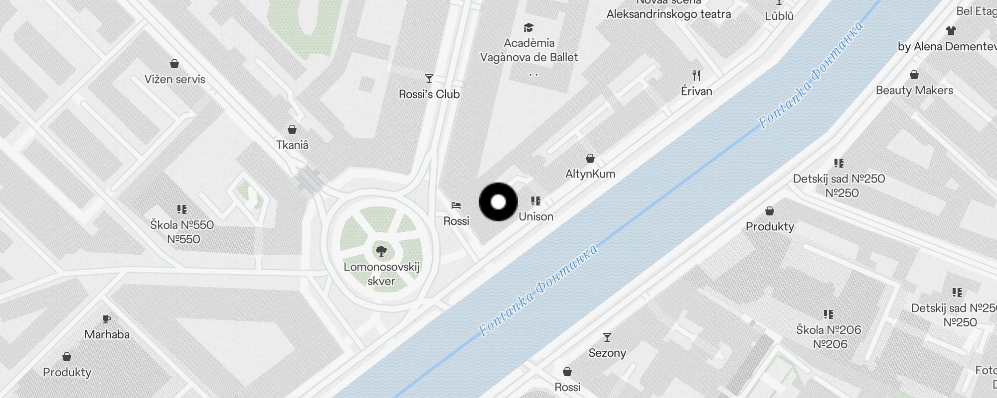Click the Škola №206 label

[829, 337]
